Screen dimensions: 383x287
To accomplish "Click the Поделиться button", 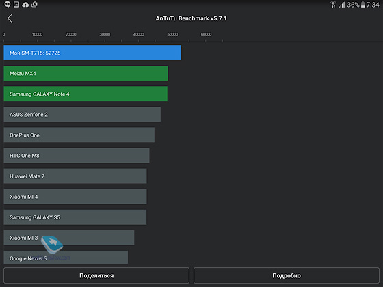I will (96, 275).
